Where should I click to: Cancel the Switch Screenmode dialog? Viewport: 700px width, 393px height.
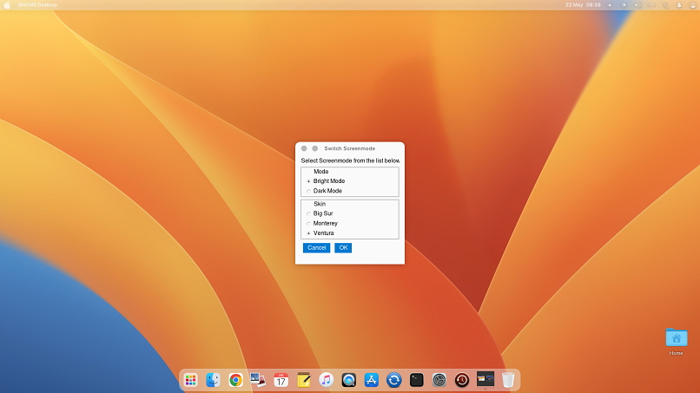point(316,248)
